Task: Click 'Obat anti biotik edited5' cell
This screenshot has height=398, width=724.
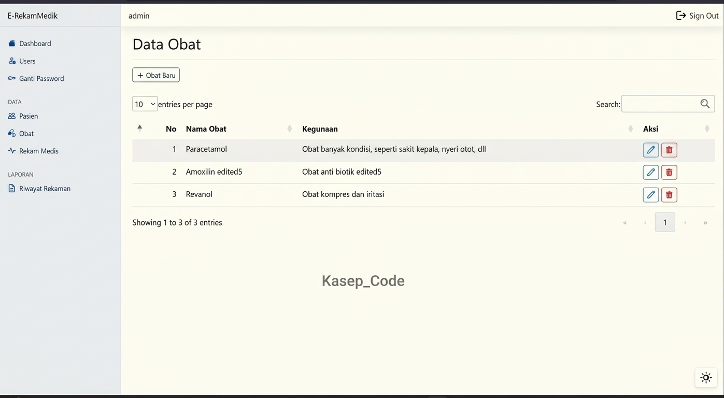Action: tap(342, 172)
